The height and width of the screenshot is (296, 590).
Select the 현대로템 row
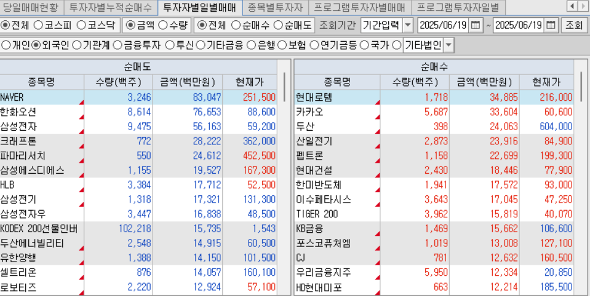pos(434,97)
